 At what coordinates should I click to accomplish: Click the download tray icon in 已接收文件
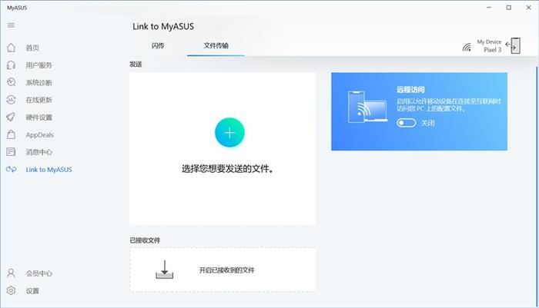coord(165,270)
